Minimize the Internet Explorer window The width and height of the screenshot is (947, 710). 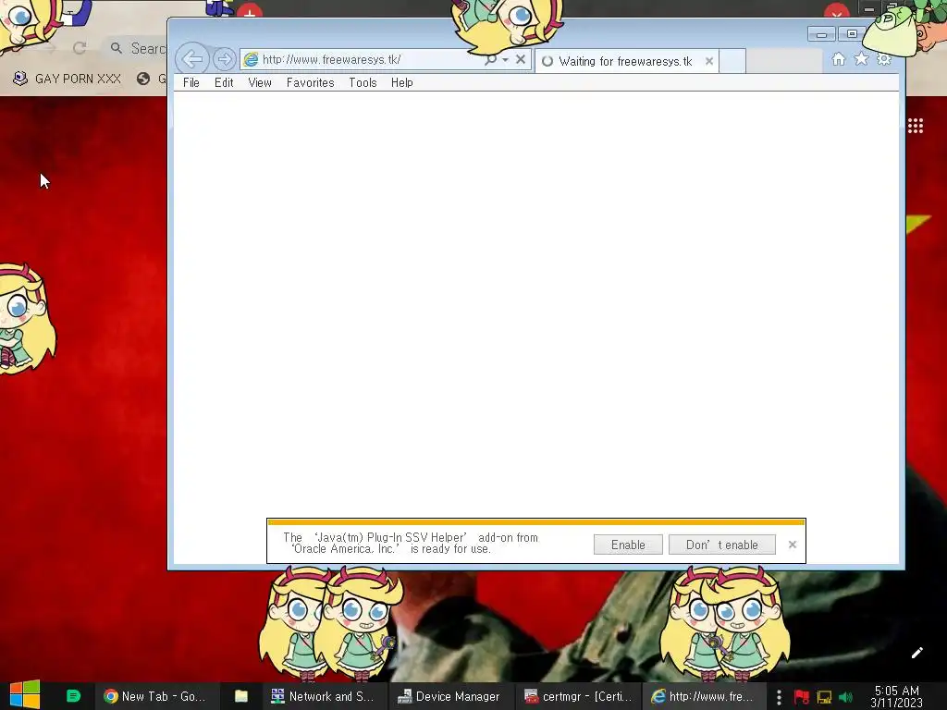click(821, 34)
